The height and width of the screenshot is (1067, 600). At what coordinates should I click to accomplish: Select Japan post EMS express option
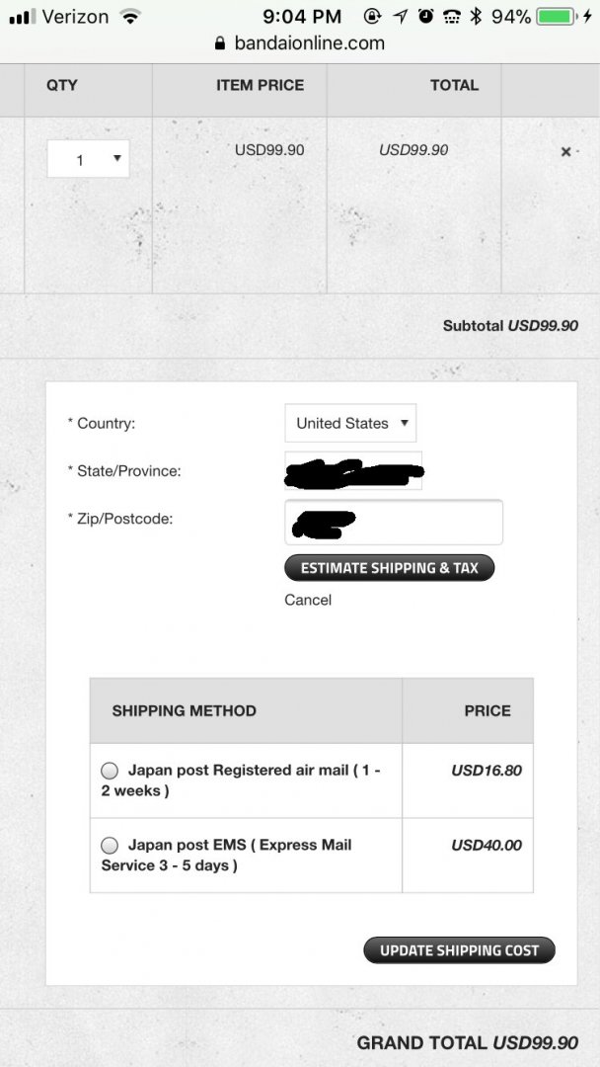click(x=110, y=846)
